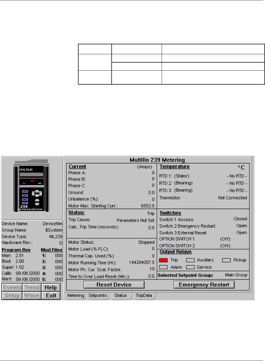This screenshot has width=265, height=361.
Task: Switch to the Status tab
Action: pyautogui.click(x=121, y=295)
